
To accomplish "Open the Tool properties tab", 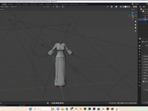I will [x=140, y=42].
